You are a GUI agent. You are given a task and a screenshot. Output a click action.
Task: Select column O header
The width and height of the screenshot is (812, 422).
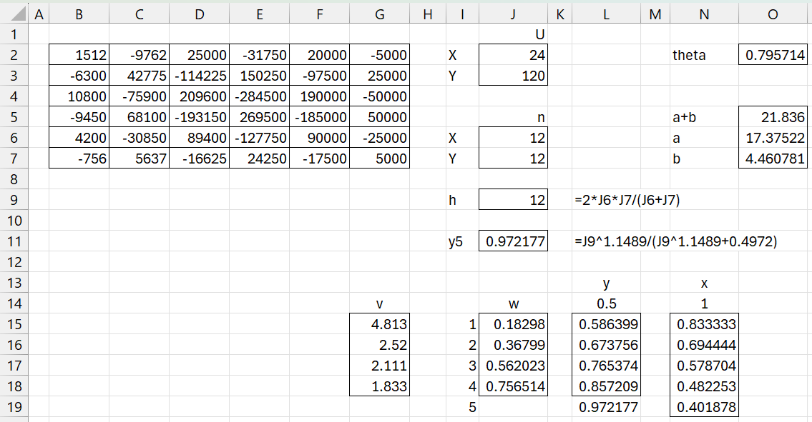tap(773, 13)
